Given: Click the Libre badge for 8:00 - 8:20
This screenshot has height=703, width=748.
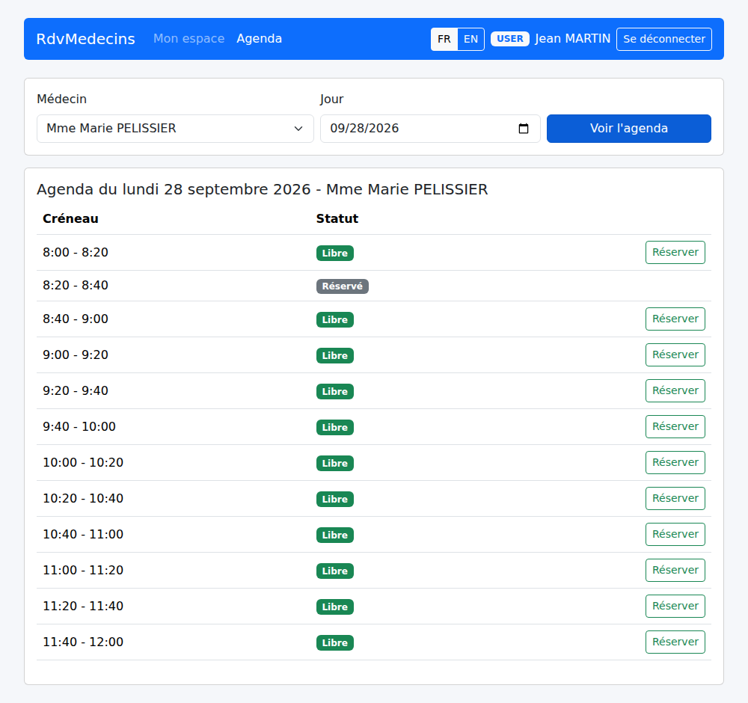Looking at the screenshot, I should 335,254.
